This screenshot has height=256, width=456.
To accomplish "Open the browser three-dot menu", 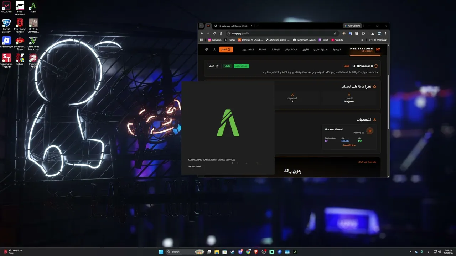I will coord(385,33).
